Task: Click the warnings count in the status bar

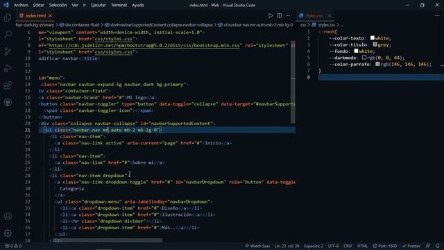Action: coord(18,246)
